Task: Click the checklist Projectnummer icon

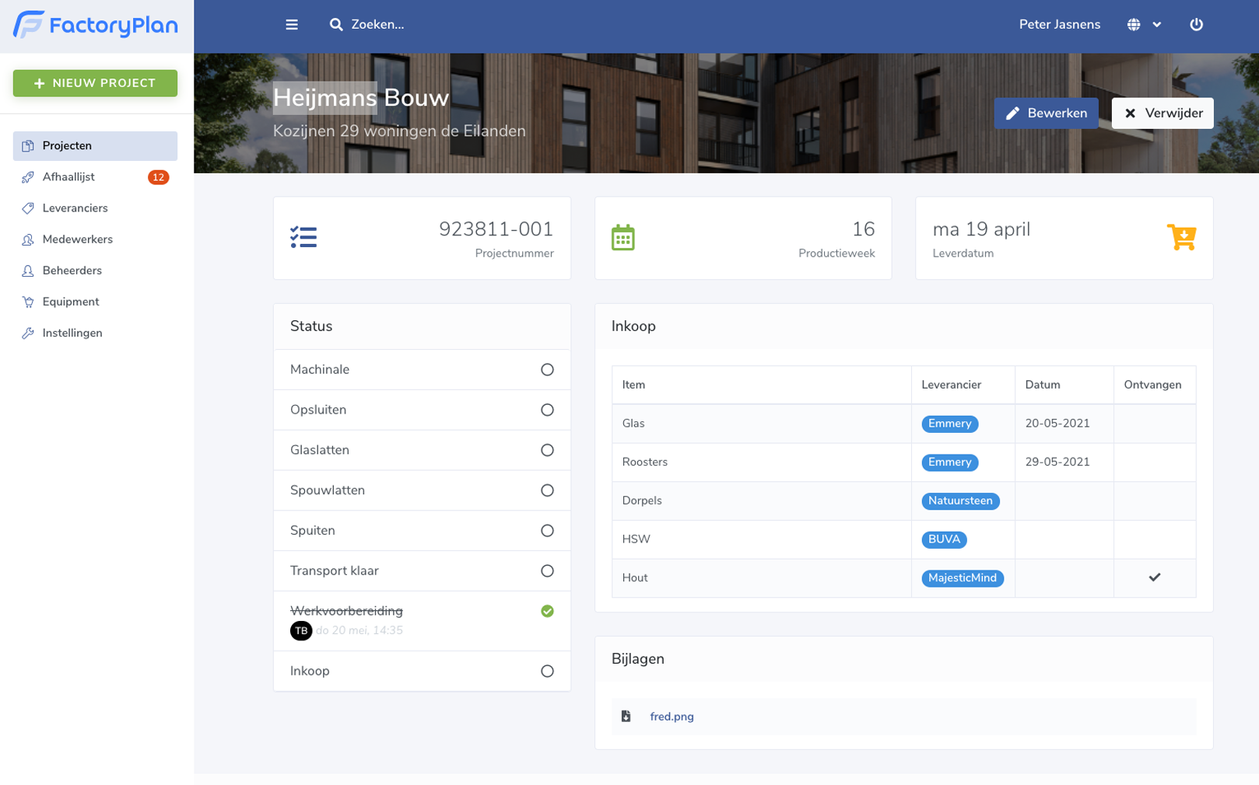Action: (303, 237)
